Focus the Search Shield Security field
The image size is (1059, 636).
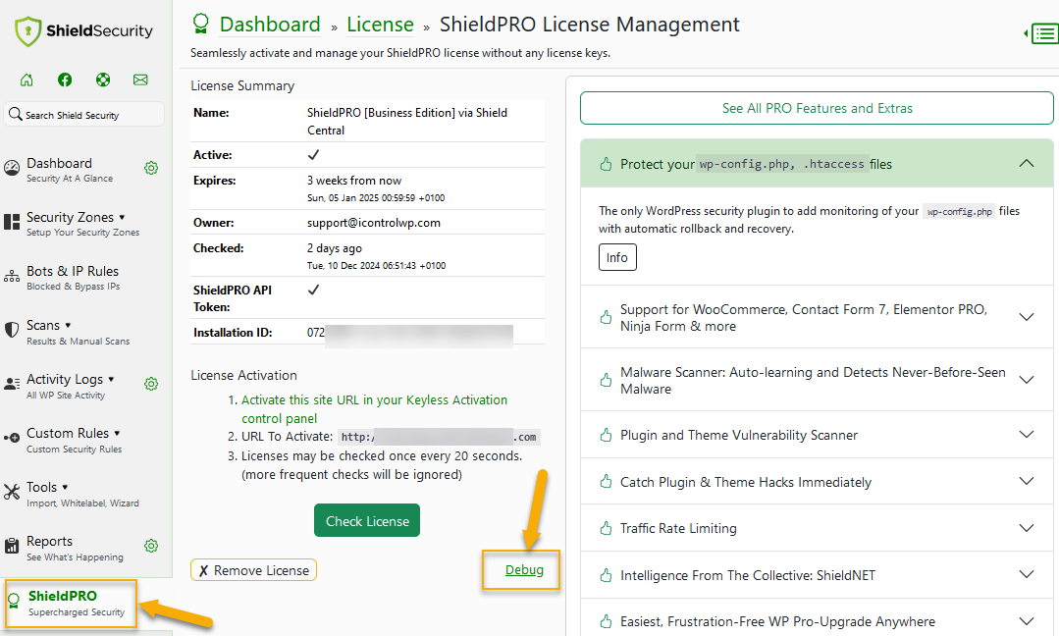coord(84,114)
